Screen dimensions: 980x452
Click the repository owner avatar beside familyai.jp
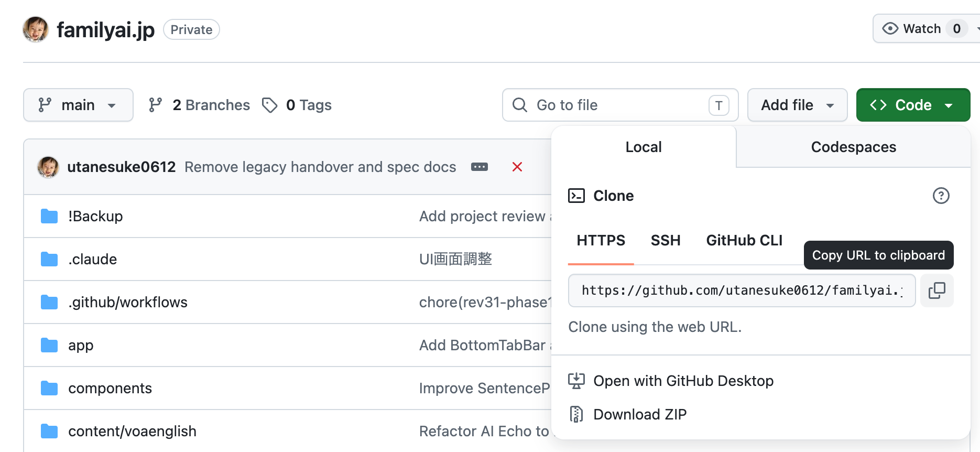tap(36, 29)
